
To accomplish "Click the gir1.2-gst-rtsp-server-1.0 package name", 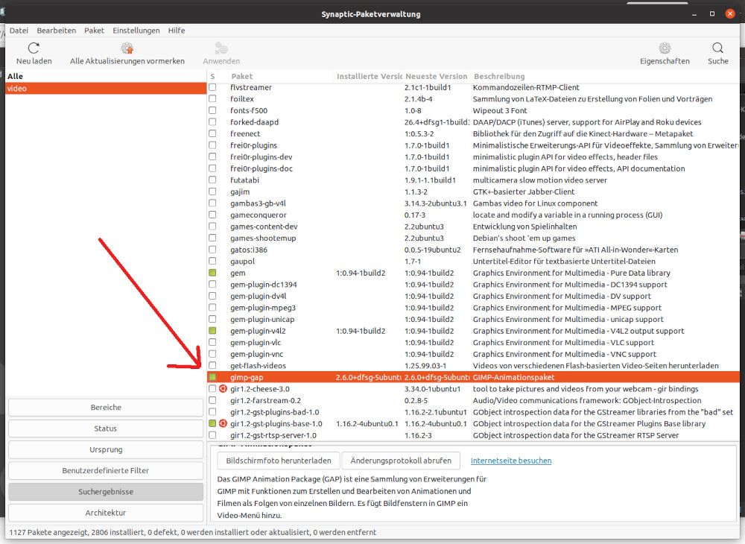I will 273,435.
